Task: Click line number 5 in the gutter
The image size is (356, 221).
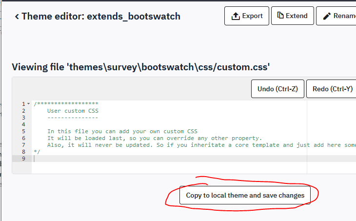Action: 23,131
